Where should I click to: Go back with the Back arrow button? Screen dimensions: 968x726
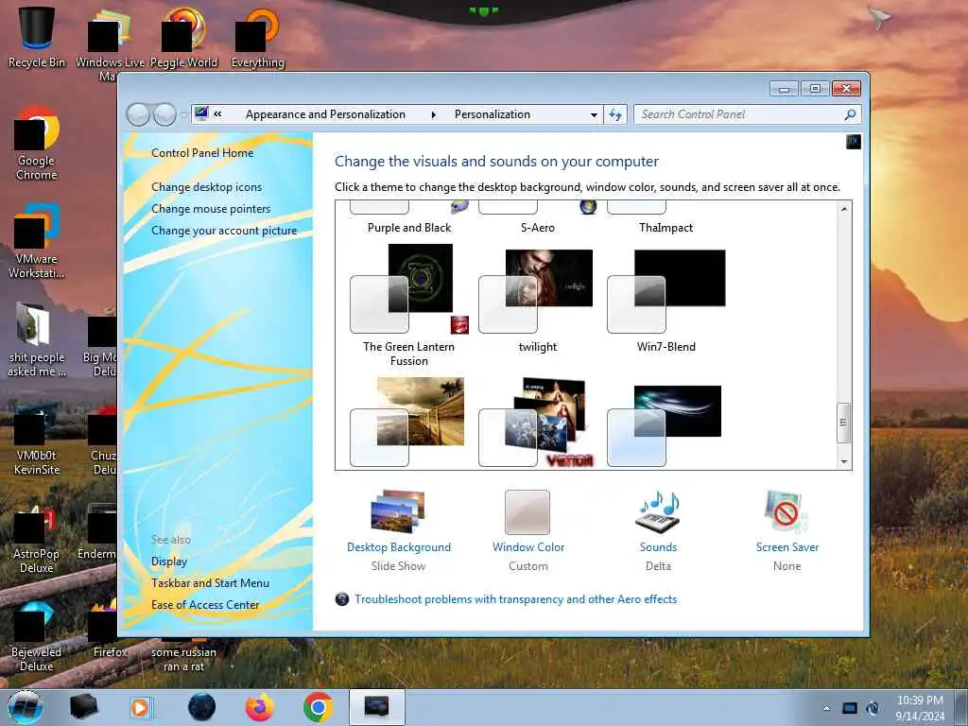click(x=138, y=114)
